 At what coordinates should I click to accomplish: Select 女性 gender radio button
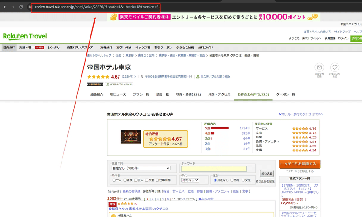pos(243,180)
